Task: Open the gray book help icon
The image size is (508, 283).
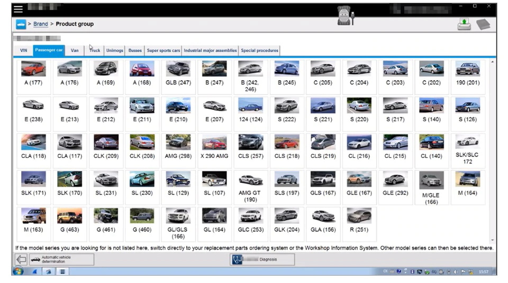Action: (483, 24)
